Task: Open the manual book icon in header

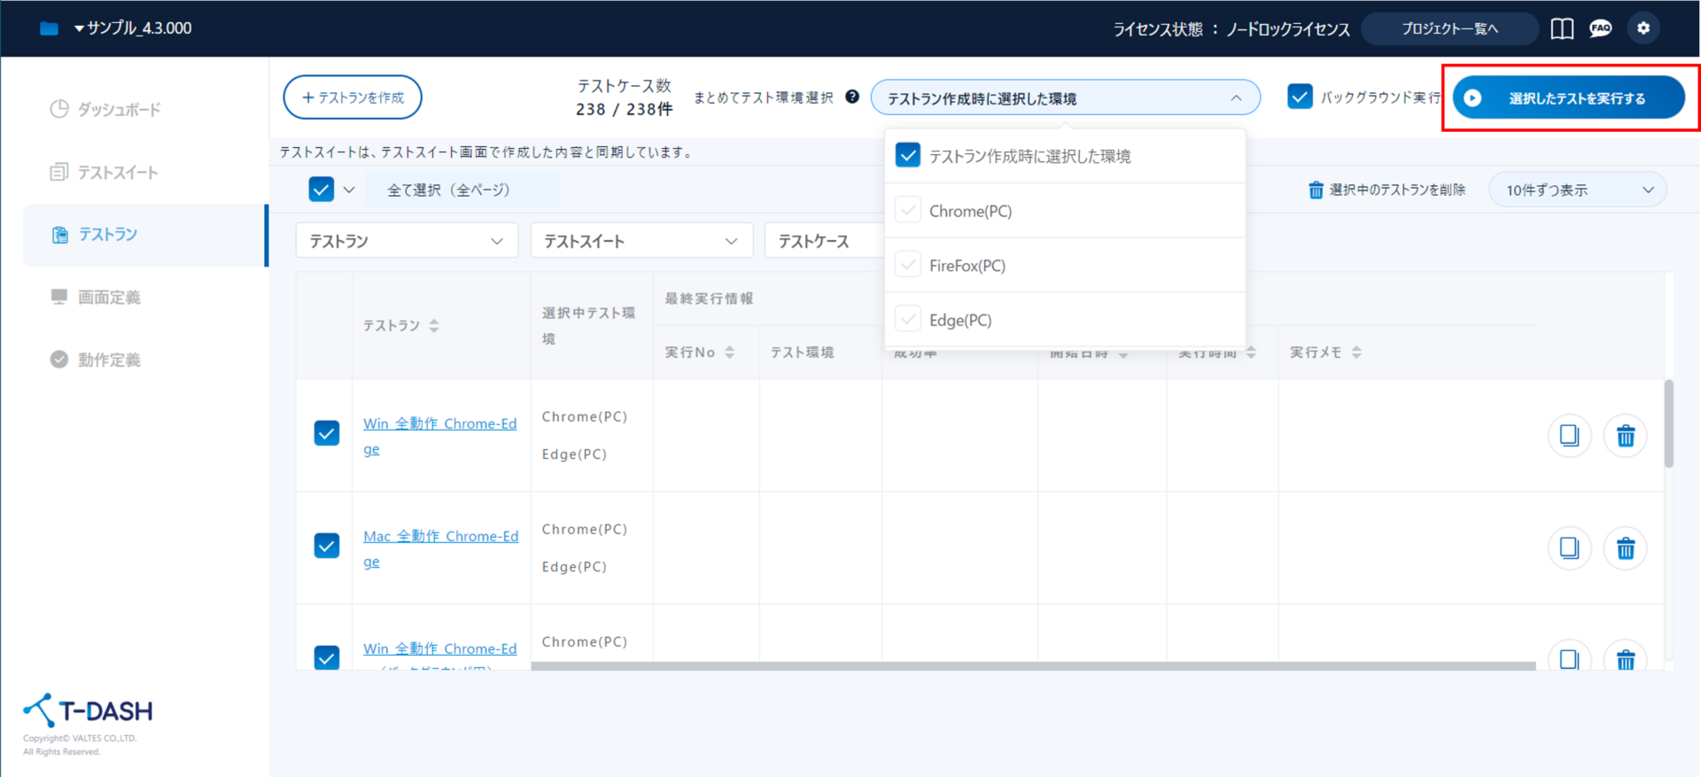Action: pyautogui.click(x=1562, y=28)
